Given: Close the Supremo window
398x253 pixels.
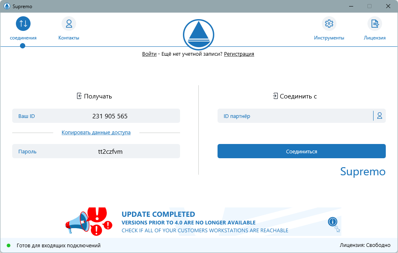Looking at the screenshot, I should click(x=388, y=6).
